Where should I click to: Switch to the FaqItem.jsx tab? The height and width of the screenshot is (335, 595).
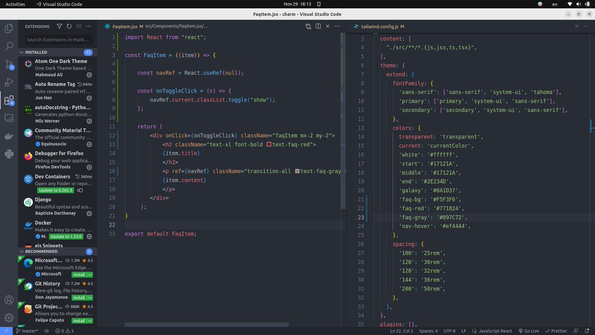(x=125, y=26)
